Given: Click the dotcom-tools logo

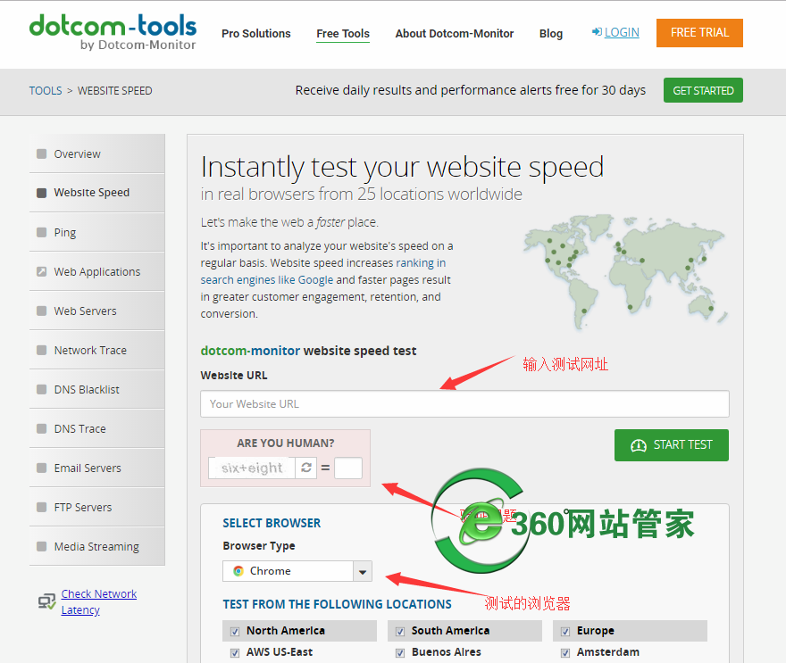Looking at the screenshot, I should pos(113,32).
